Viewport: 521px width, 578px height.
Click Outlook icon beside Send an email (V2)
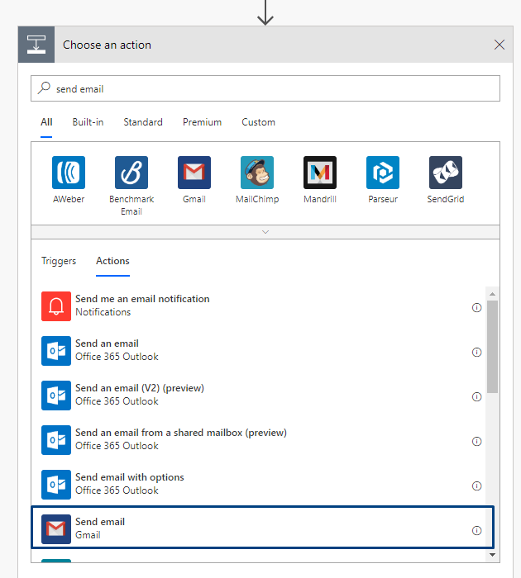coord(56,396)
